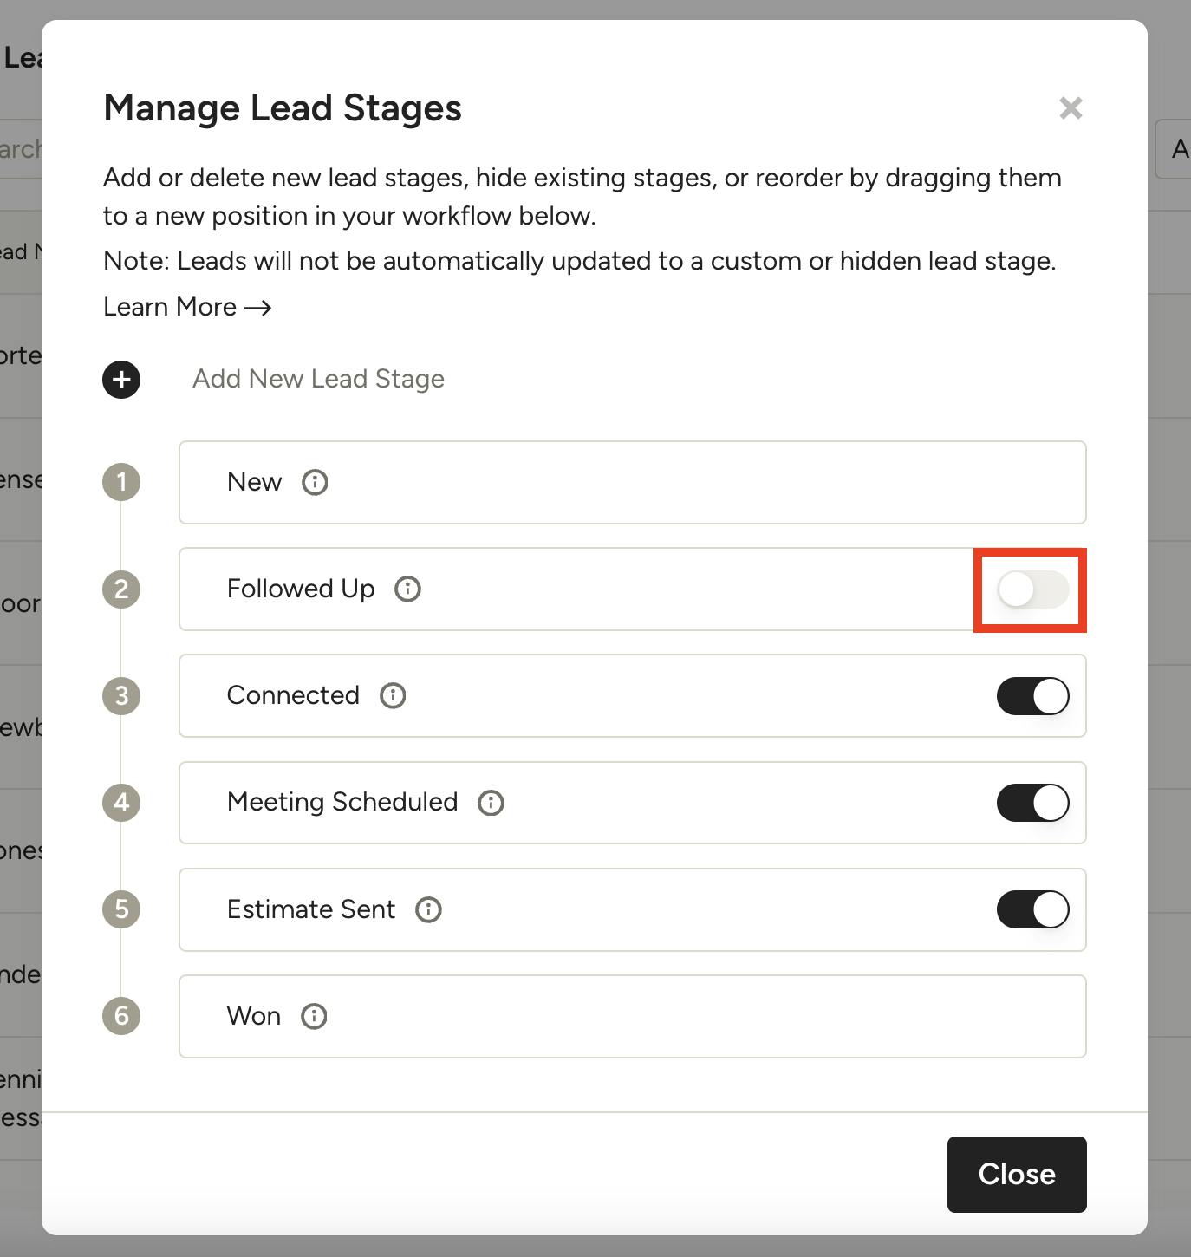
Task: Disable the Connected stage toggle
Action: [x=1032, y=696]
